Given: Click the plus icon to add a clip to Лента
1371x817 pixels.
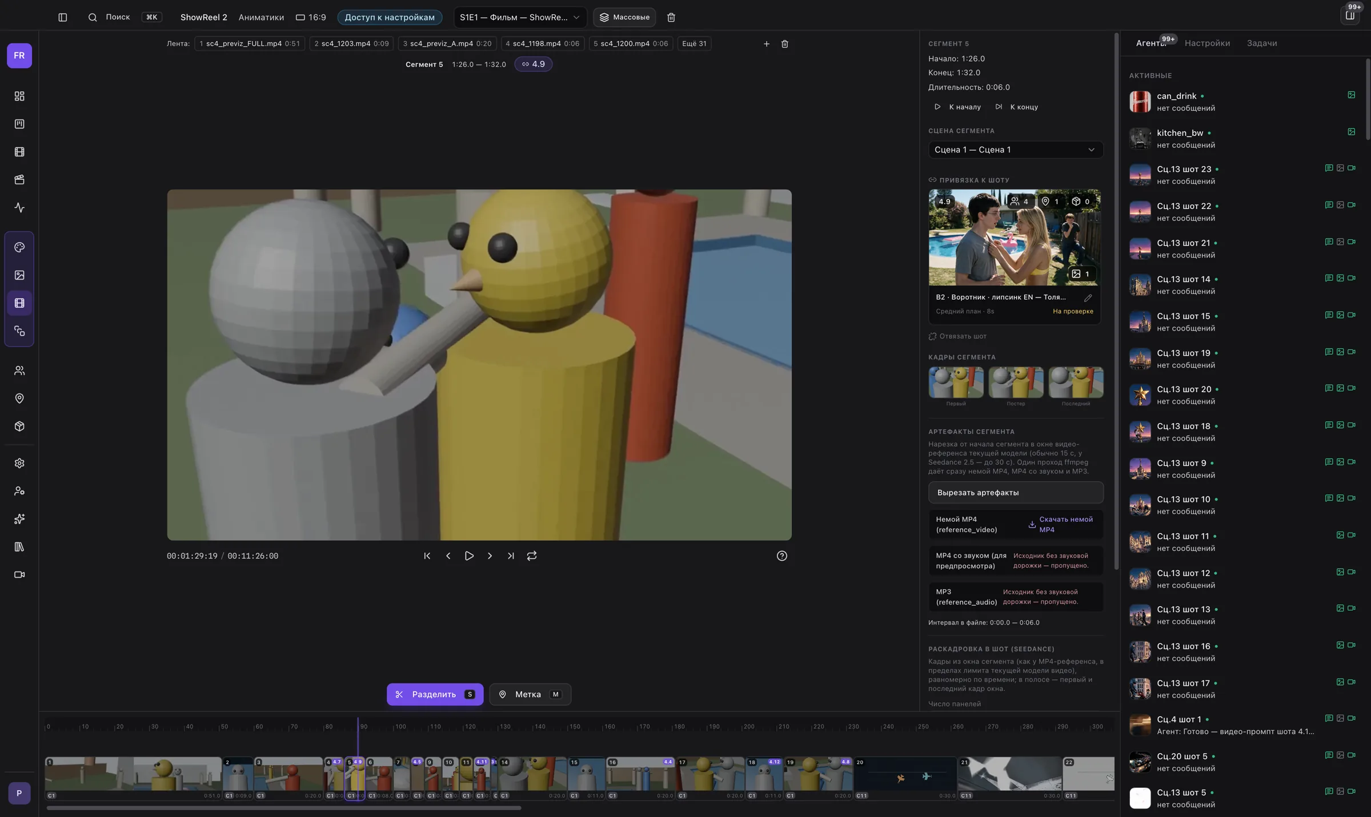Looking at the screenshot, I should coord(767,44).
